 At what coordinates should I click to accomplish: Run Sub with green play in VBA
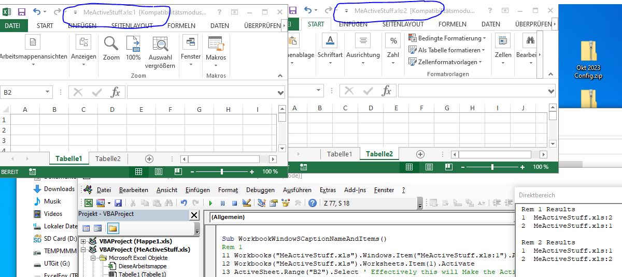click(210, 203)
